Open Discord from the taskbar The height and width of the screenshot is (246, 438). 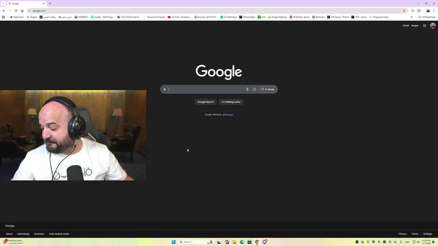tap(265, 242)
